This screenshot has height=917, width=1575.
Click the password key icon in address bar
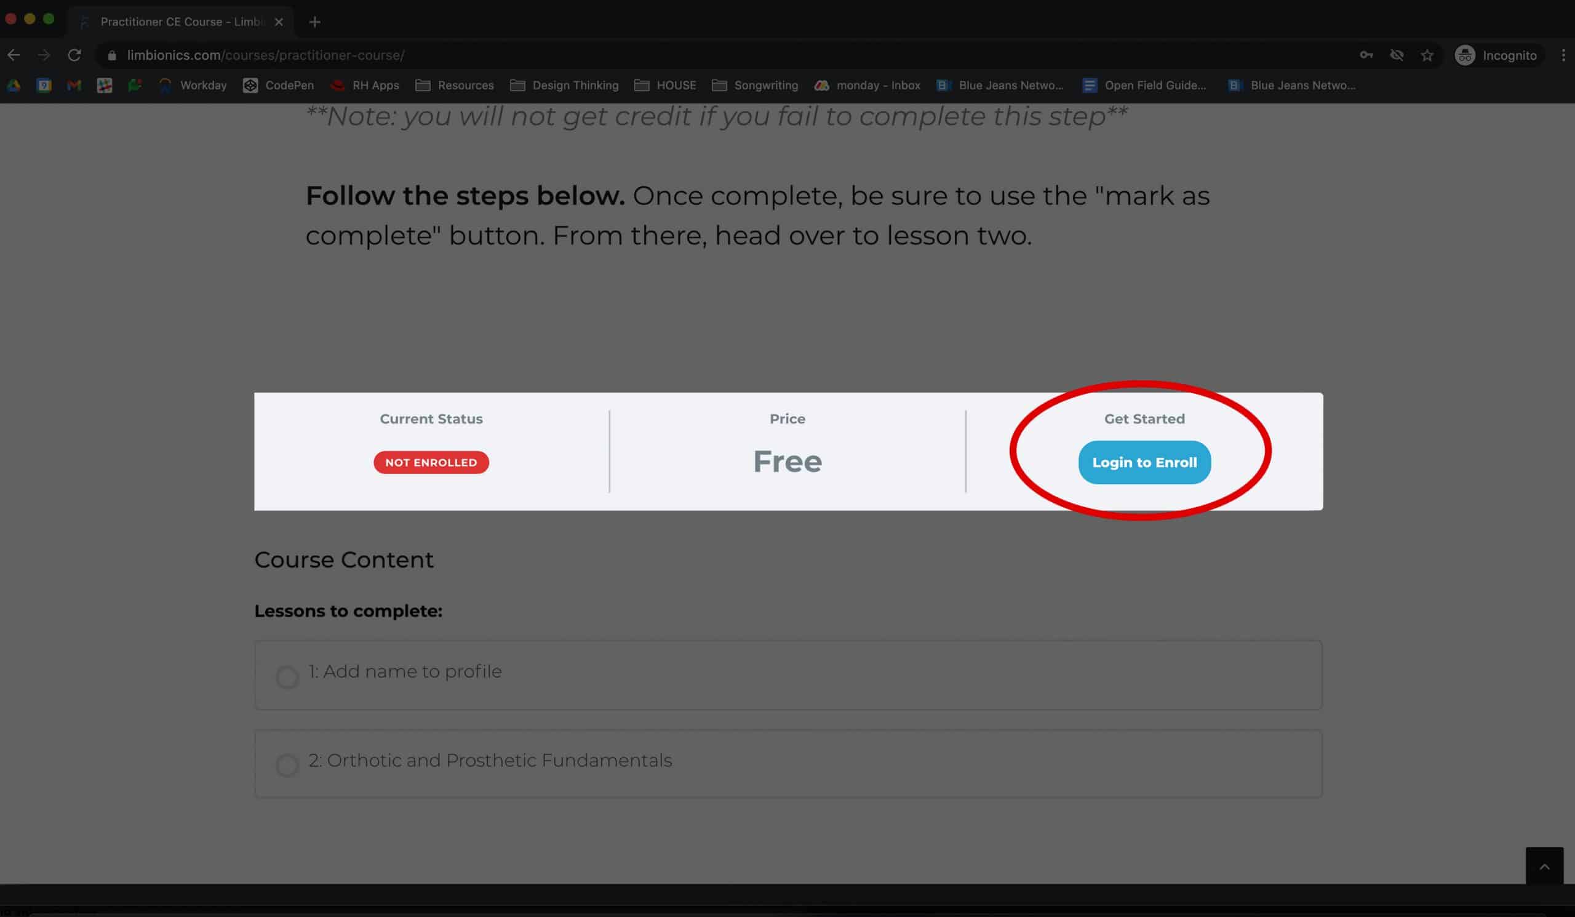point(1366,55)
